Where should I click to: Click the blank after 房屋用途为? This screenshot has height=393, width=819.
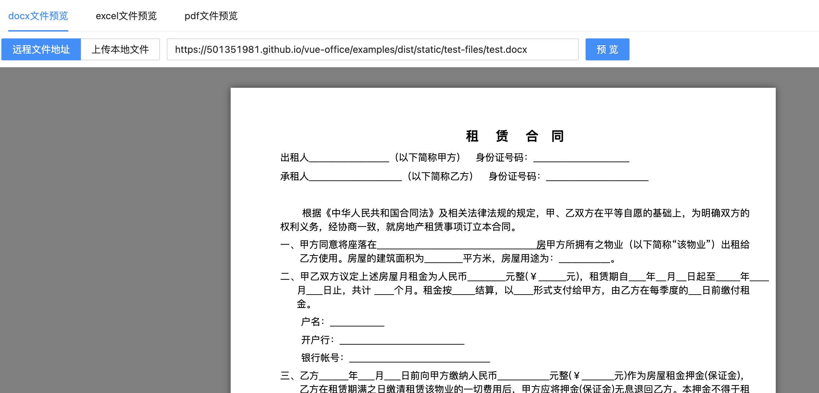coord(585,259)
